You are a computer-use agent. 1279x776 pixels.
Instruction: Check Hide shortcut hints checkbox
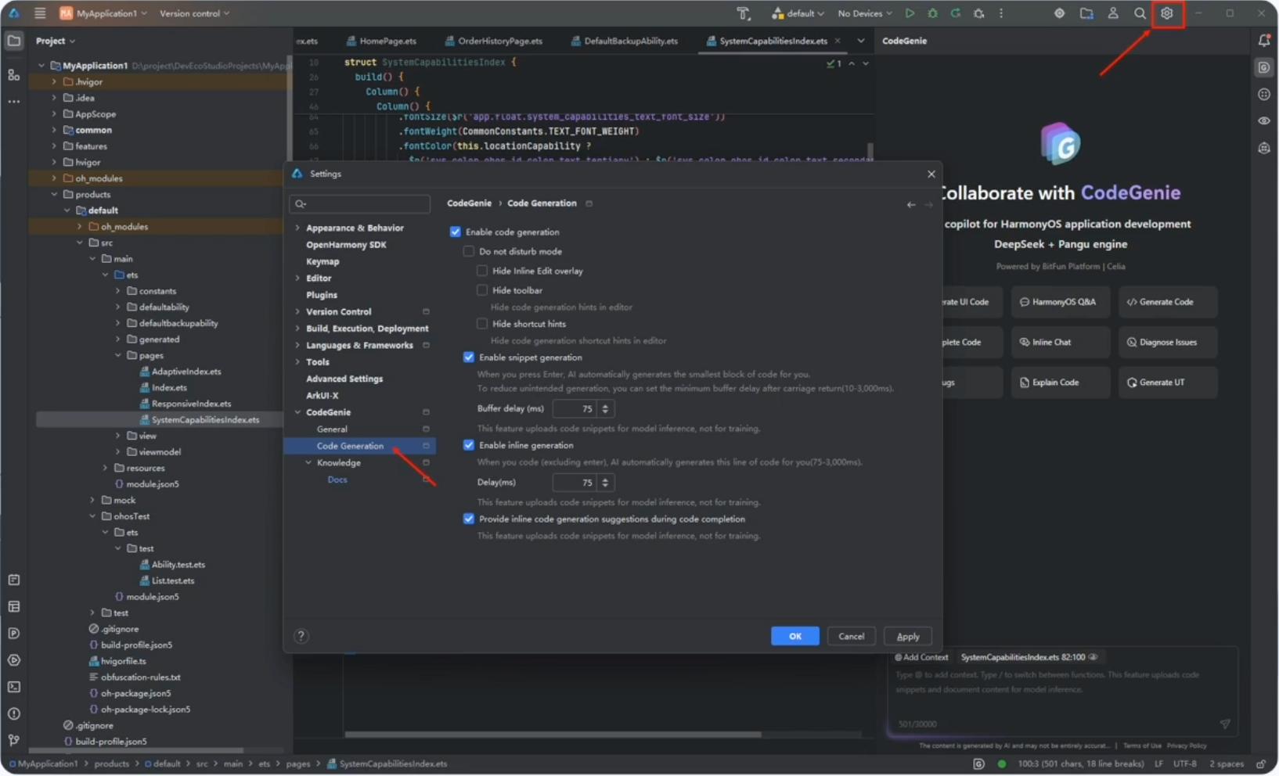coord(482,324)
